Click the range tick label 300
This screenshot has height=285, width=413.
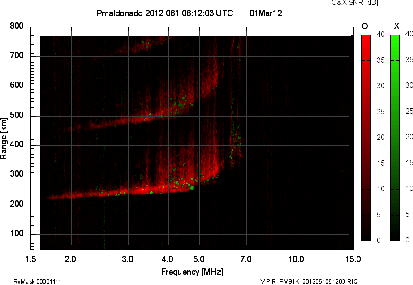(x=17, y=174)
